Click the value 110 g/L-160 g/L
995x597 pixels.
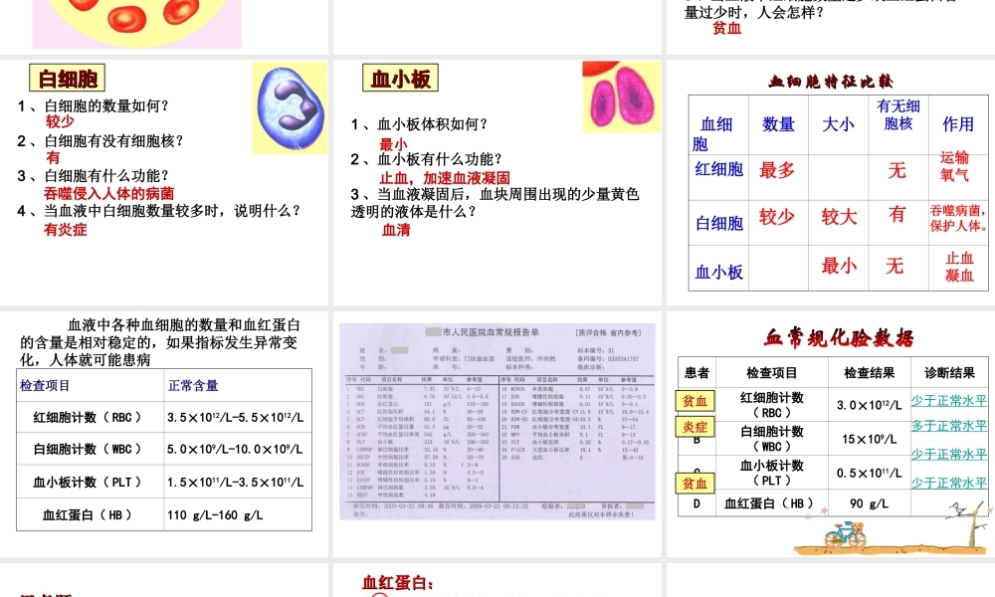tap(215, 515)
